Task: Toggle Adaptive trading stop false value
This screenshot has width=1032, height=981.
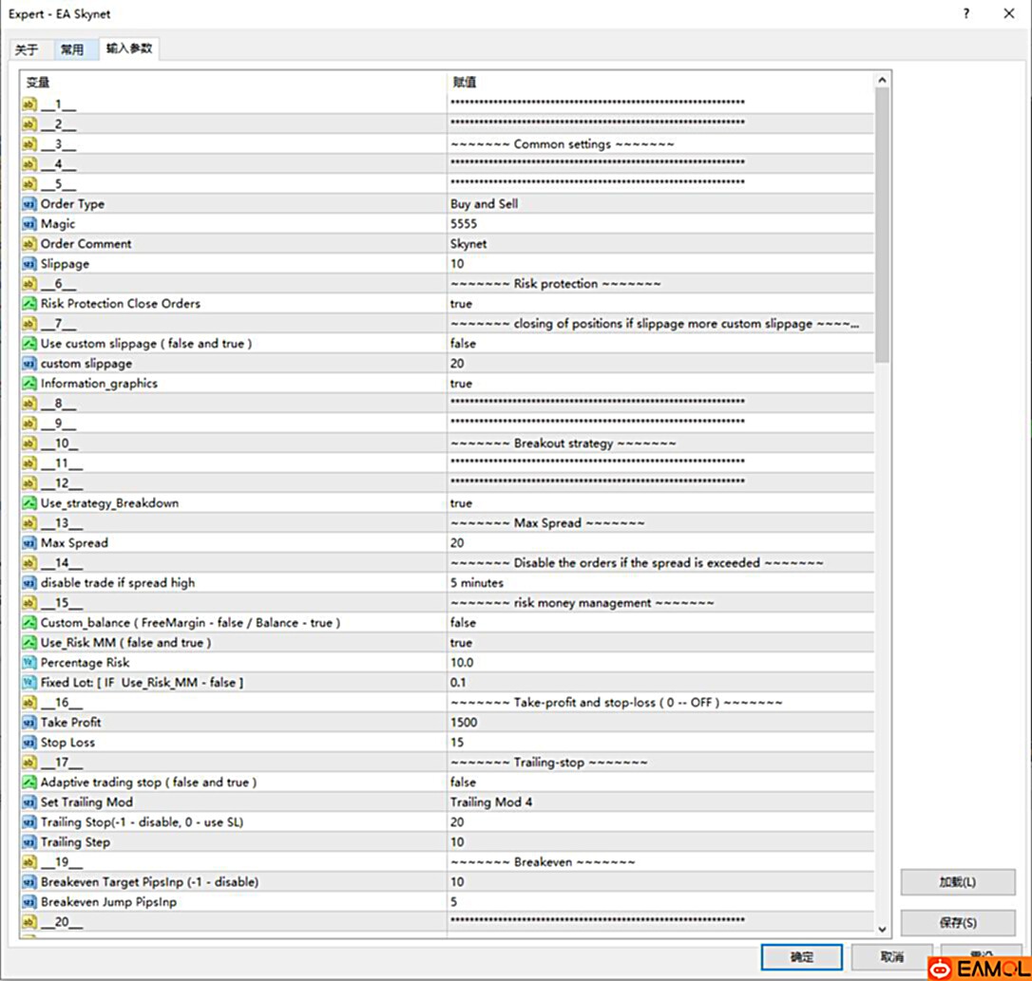Action: coord(463,783)
